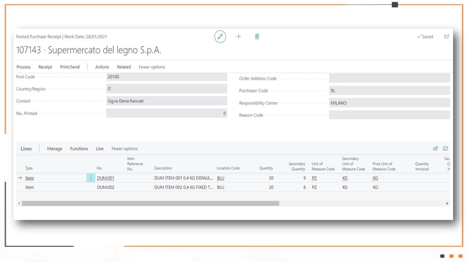
Task: Open the Process menu
Action: [23, 67]
